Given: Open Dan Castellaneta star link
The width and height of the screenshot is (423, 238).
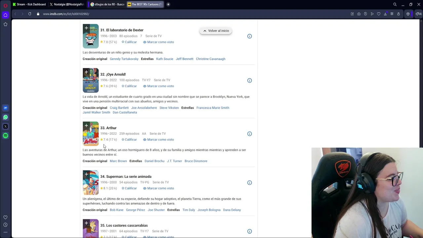Looking at the screenshot, I should [x=125, y=112].
